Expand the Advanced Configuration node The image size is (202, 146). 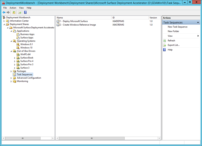pos(11,78)
